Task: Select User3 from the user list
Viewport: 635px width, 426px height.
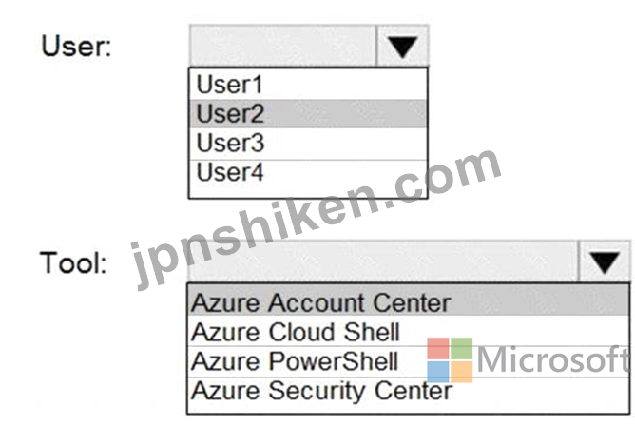Action: tap(308, 144)
